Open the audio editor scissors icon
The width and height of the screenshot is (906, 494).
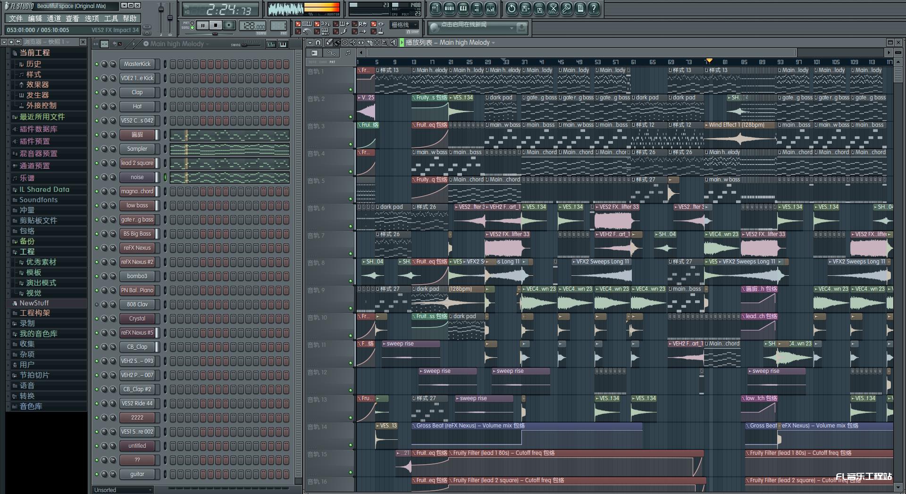(x=553, y=8)
